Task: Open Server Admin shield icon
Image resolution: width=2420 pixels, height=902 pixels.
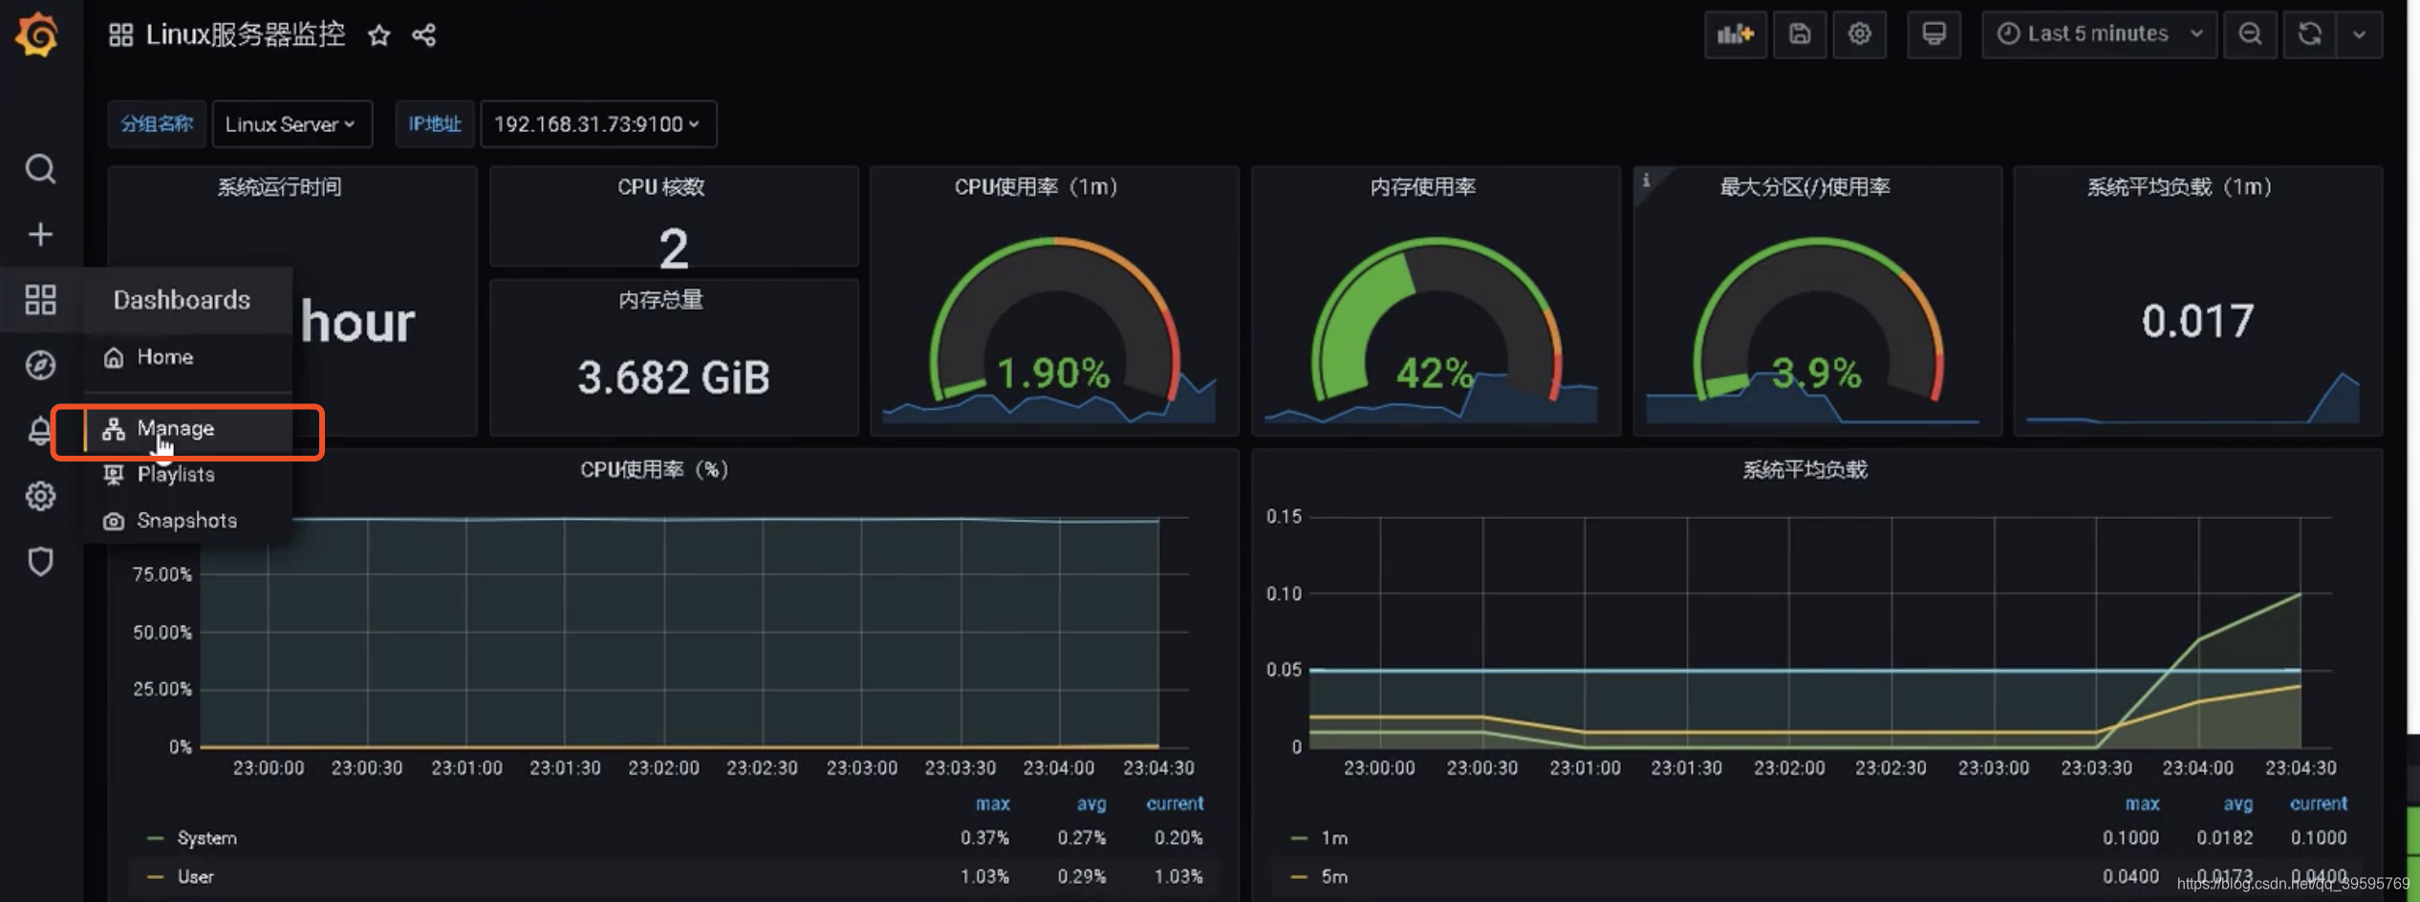Action: click(x=40, y=561)
